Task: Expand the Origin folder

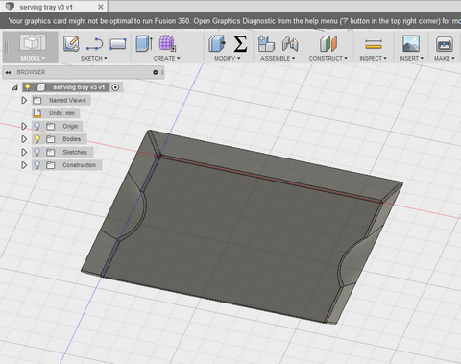Action: click(x=24, y=126)
